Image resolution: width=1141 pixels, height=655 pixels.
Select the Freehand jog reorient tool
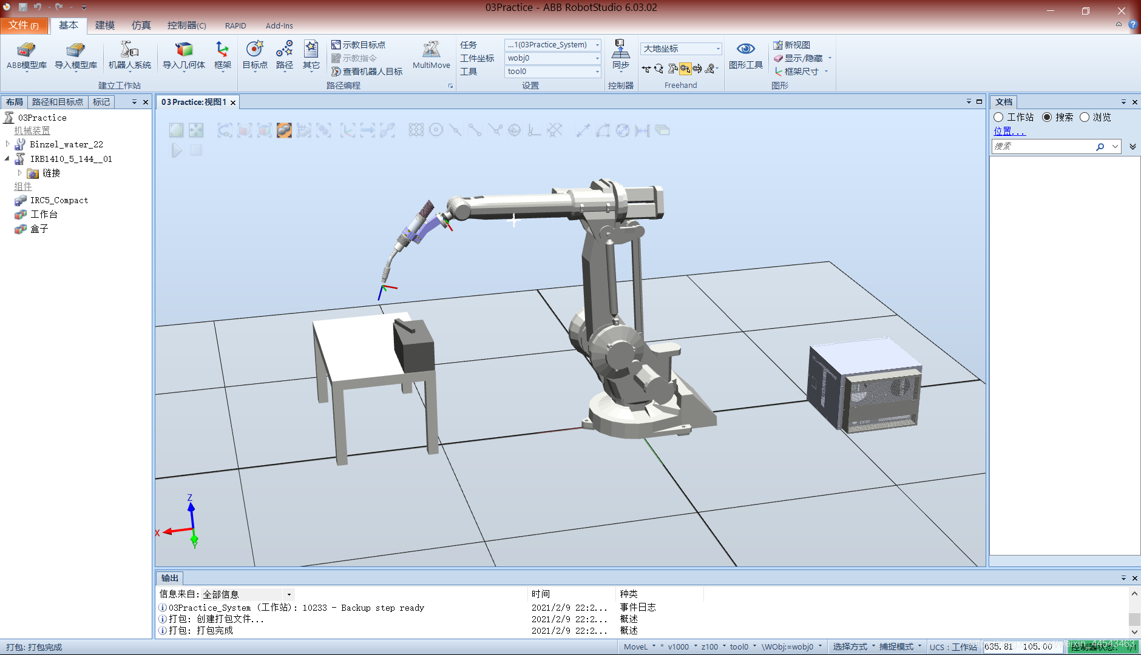697,69
